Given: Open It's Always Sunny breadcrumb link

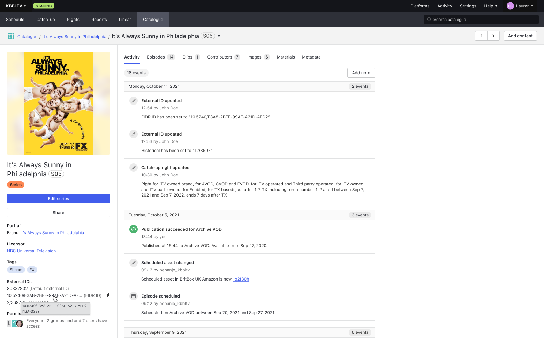Looking at the screenshot, I should pos(74,37).
